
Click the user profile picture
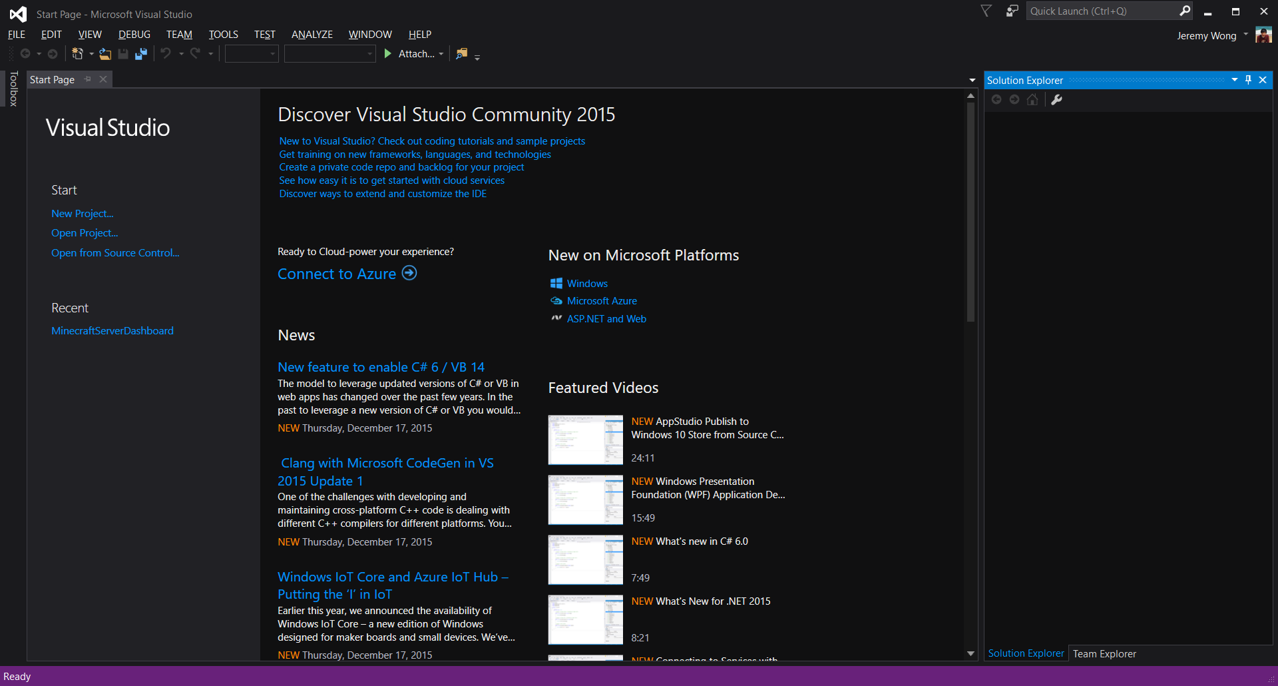pyautogui.click(x=1263, y=35)
